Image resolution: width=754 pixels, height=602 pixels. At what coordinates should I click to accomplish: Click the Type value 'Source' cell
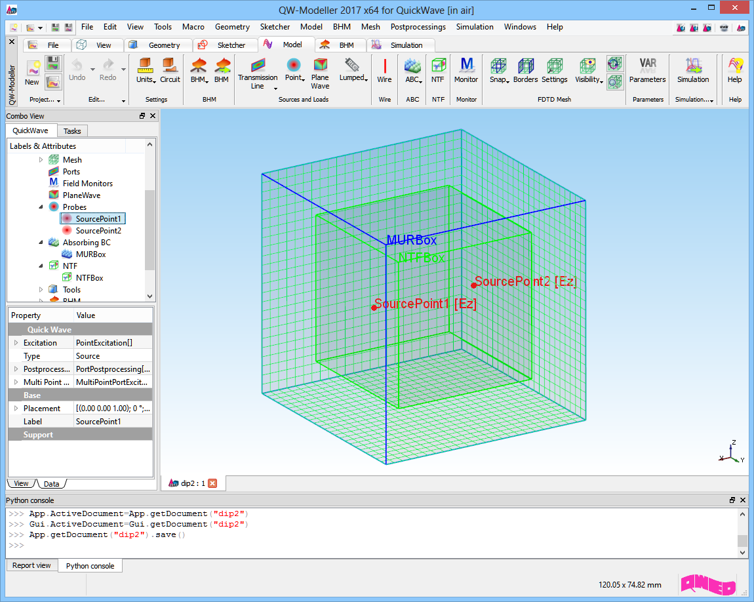[113, 356]
